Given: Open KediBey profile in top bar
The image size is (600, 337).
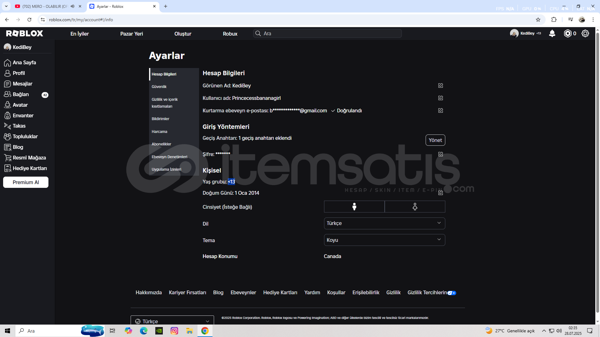Looking at the screenshot, I should point(526,33).
